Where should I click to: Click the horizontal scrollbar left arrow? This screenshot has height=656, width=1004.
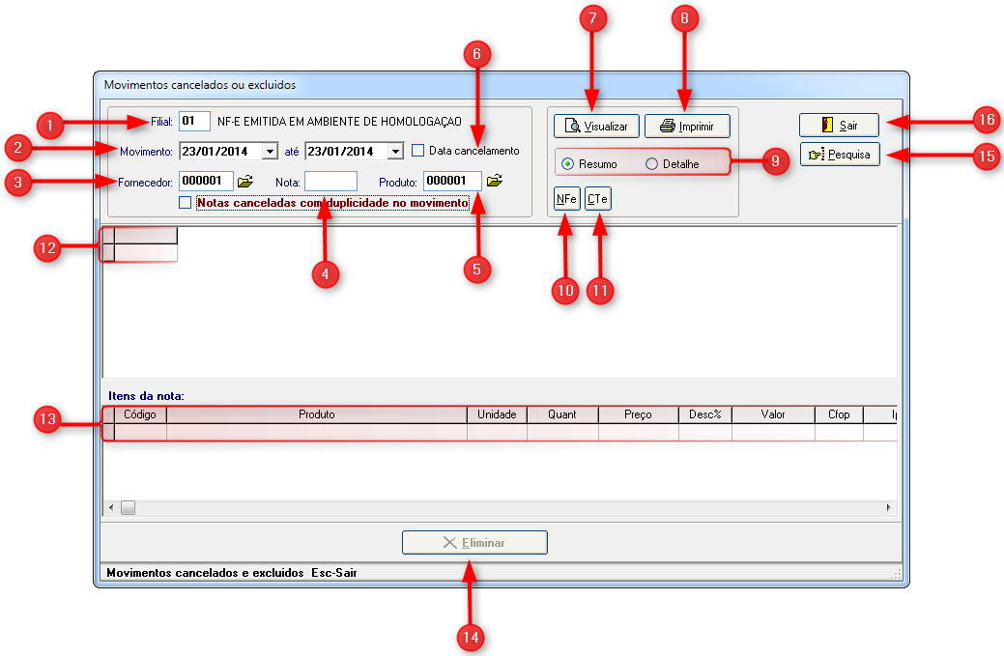click(x=111, y=507)
